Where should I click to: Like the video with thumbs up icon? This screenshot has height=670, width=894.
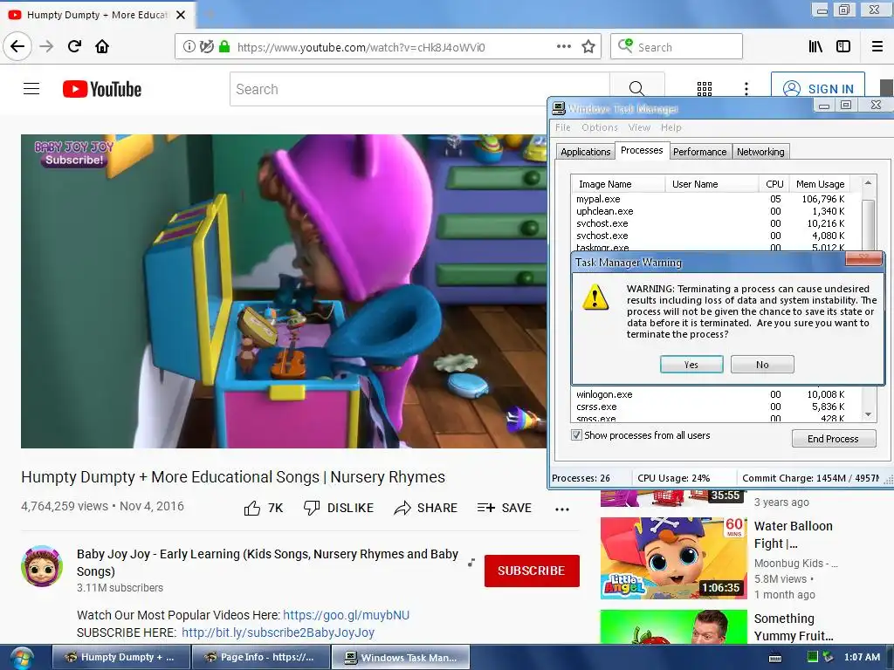tap(252, 508)
